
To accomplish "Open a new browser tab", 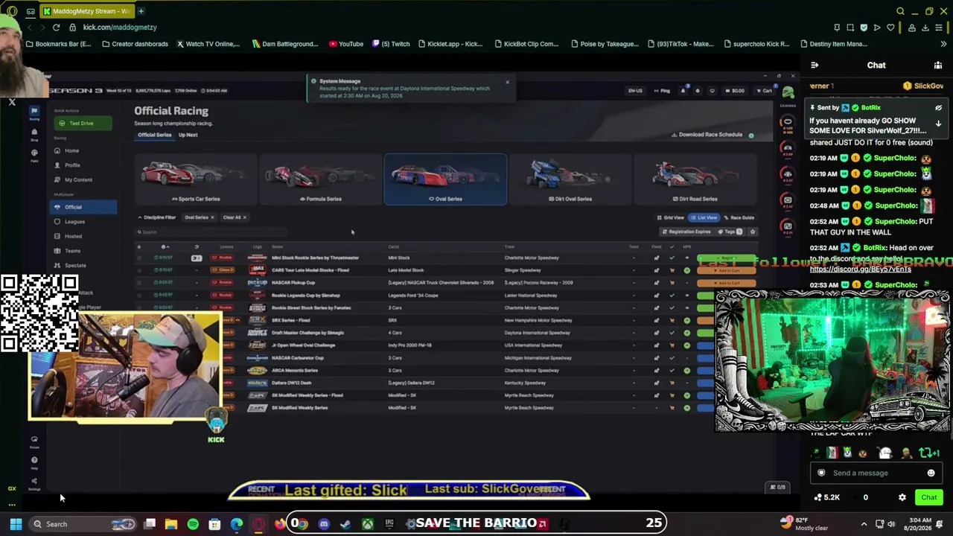I will point(141,11).
